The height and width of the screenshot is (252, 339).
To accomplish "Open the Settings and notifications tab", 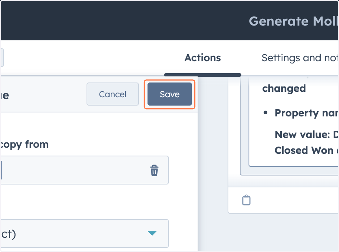I will tap(300, 58).
